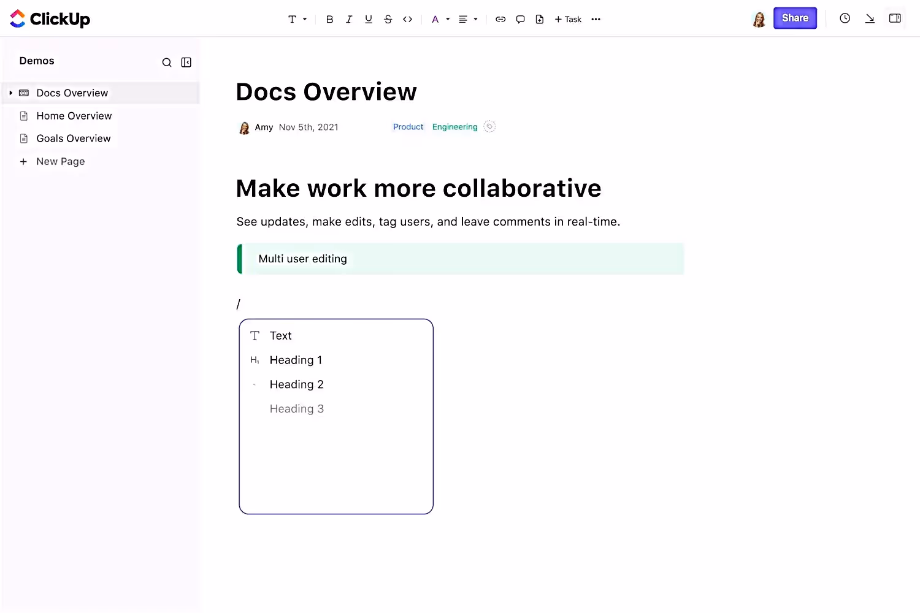Click the sidebar search icon
The height and width of the screenshot is (613, 920).
167,62
